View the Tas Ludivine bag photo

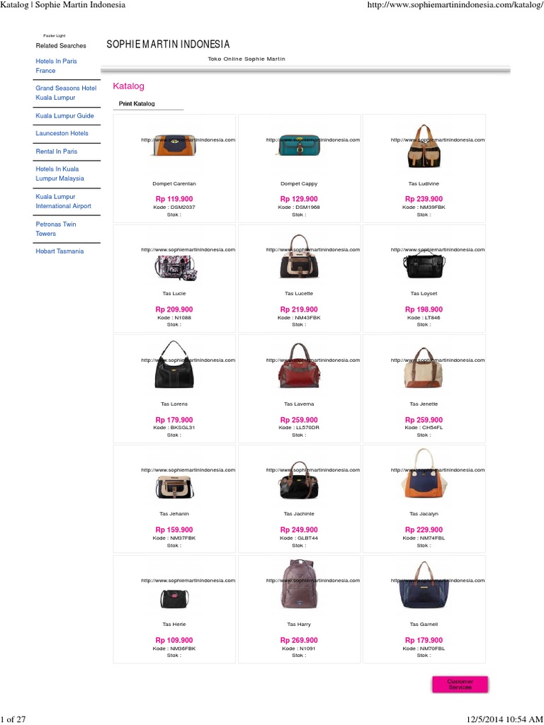tap(424, 146)
